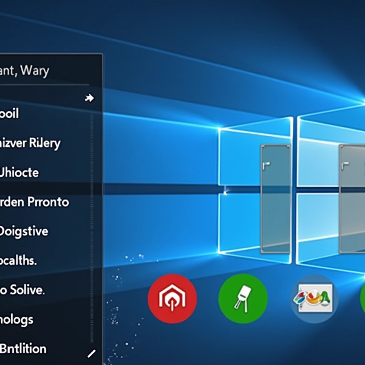Select the 'Doigstive' menu entry

coord(24,232)
